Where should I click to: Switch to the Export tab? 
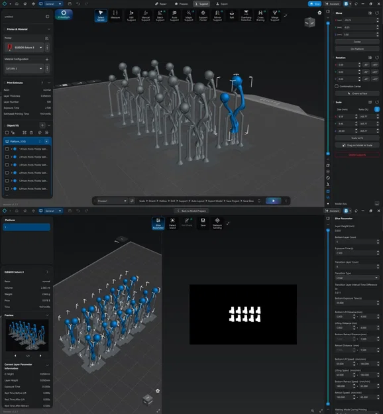(x=222, y=4)
